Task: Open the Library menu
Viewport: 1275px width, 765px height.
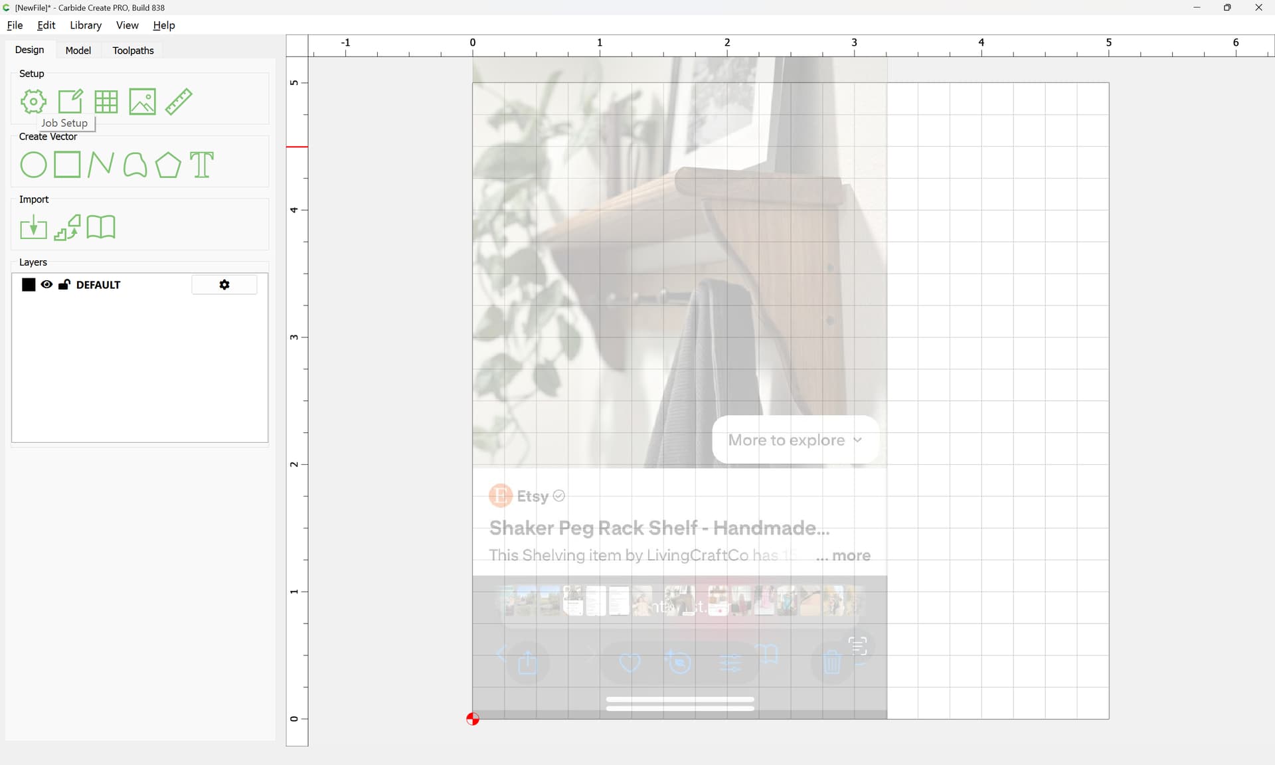Action: pos(86,25)
